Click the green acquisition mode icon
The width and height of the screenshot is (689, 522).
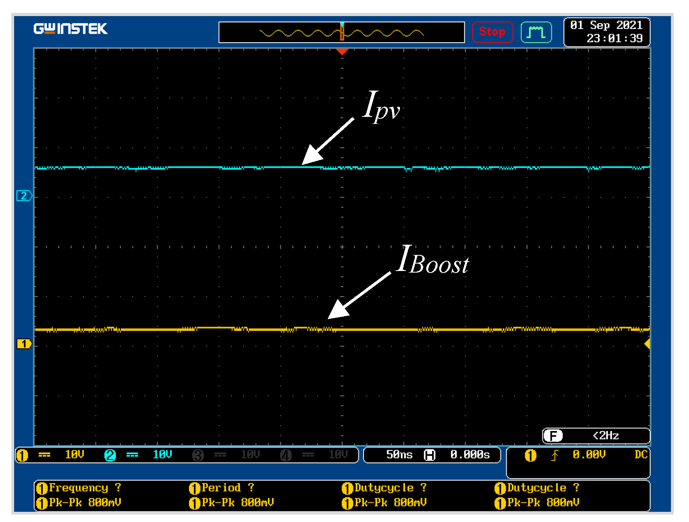pyautogui.click(x=536, y=32)
